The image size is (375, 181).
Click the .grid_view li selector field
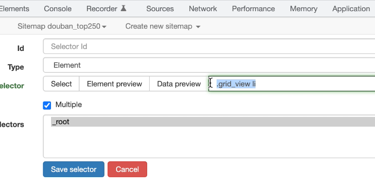point(292,84)
